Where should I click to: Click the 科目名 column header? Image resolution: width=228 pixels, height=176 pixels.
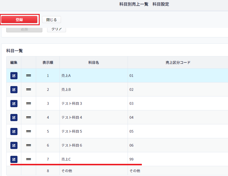(x=94, y=63)
